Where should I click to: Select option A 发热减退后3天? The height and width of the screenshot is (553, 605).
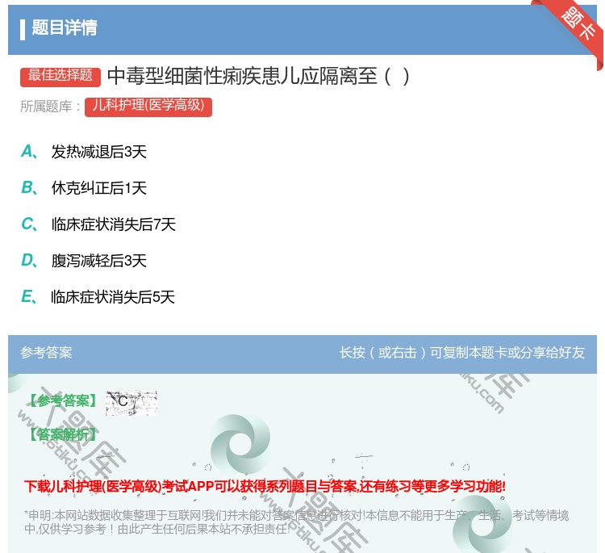point(98,152)
